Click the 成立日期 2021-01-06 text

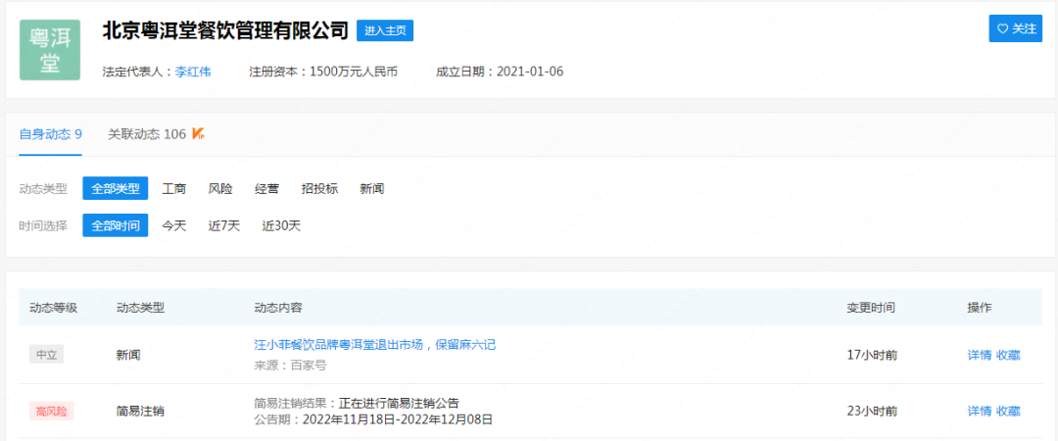pyautogui.click(x=500, y=72)
